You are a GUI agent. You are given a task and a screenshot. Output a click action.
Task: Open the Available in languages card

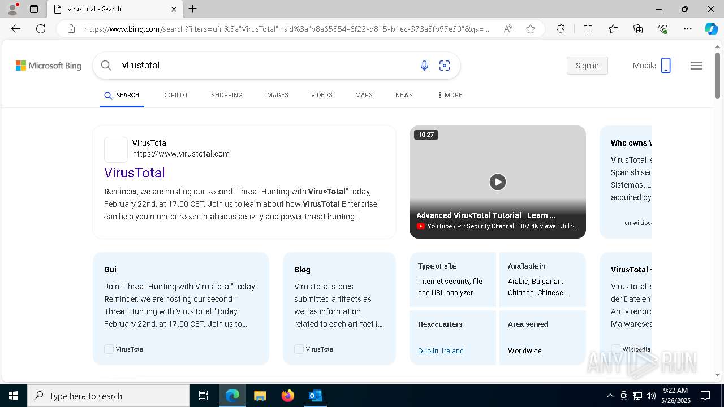click(x=542, y=279)
